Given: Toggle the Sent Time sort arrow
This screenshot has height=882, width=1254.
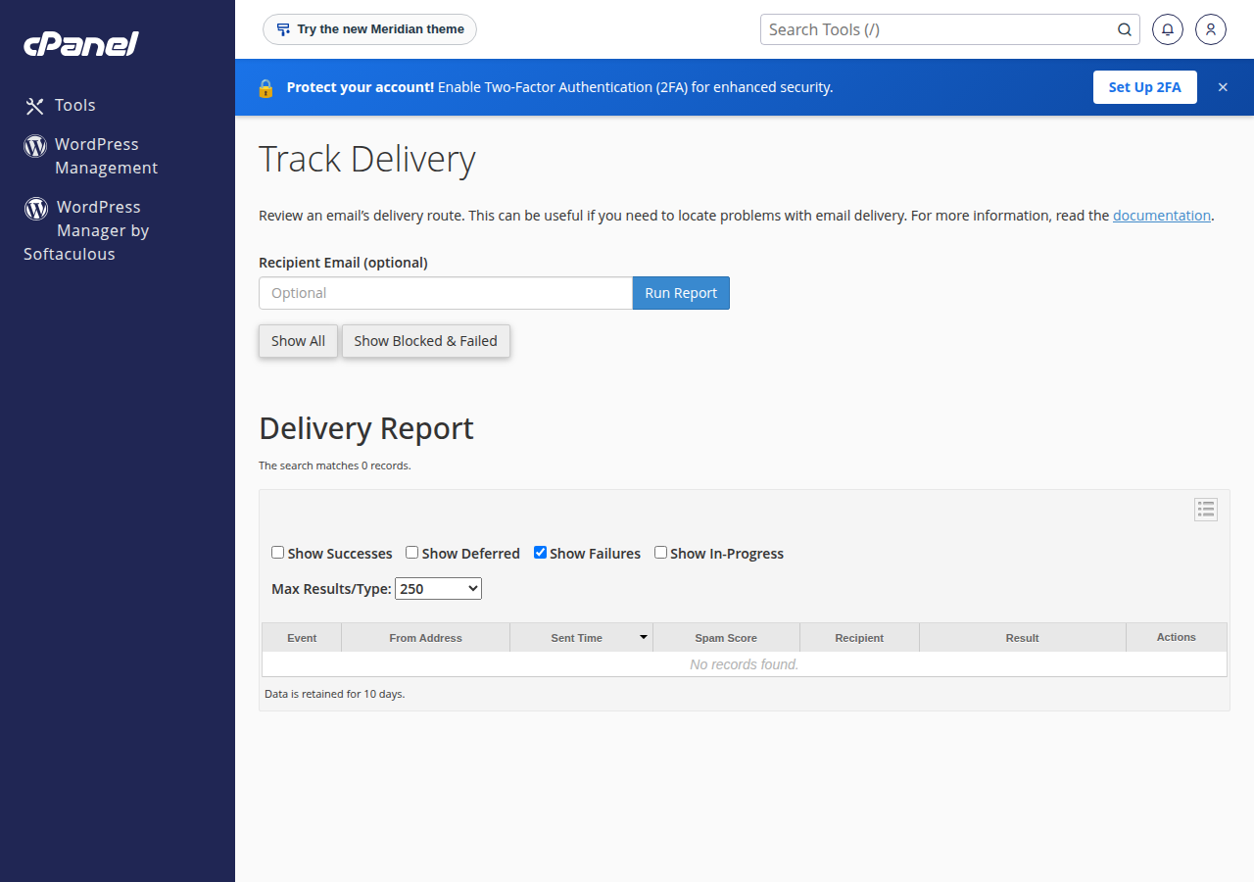Looking at the screenshot, I should tap(644, 637).
